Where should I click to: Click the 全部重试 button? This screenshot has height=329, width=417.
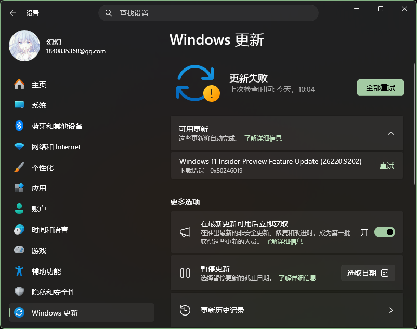380,88
